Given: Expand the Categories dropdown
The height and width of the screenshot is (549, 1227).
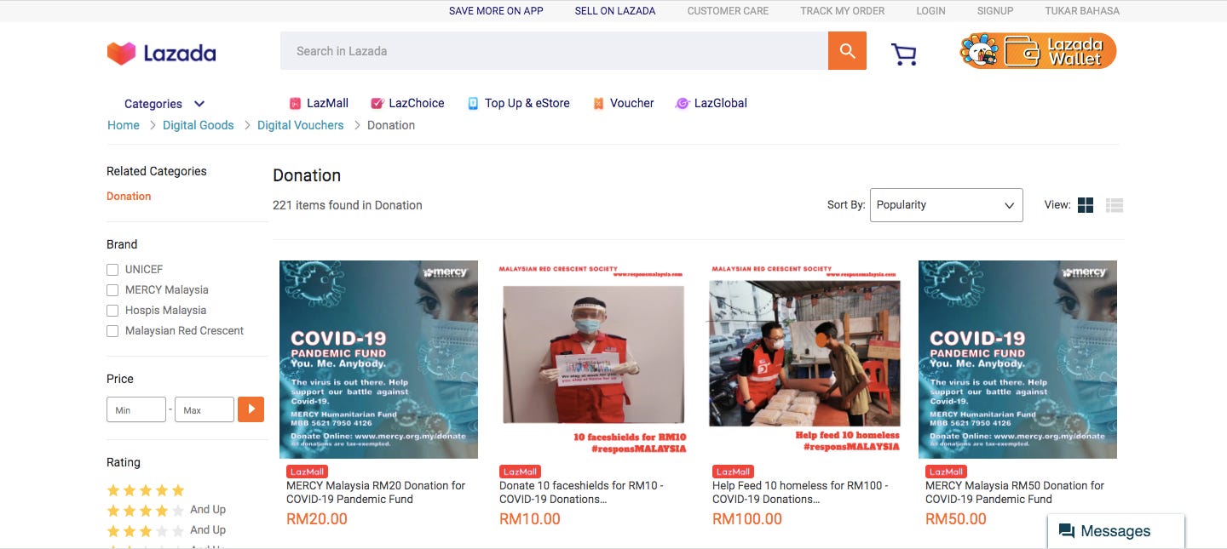Looking at the screenshot, I should point(164,104).
